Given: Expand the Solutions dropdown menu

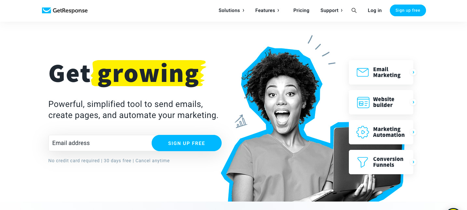Looking at the screenshot, I should 231,10.
